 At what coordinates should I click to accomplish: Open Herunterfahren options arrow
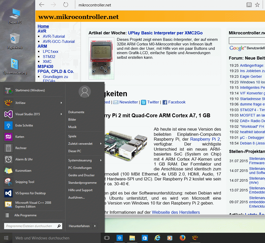click(95, 226)
